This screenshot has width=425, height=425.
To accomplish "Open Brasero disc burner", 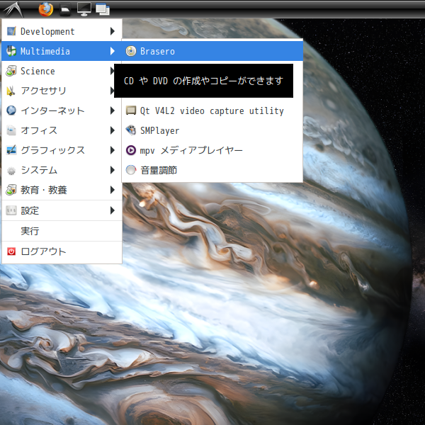I will [x=212, y=51].
